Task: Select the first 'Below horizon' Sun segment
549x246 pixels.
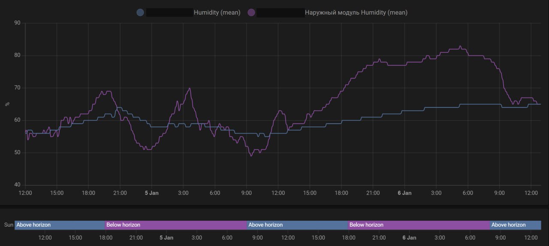Action: click(x=176, y=225)
